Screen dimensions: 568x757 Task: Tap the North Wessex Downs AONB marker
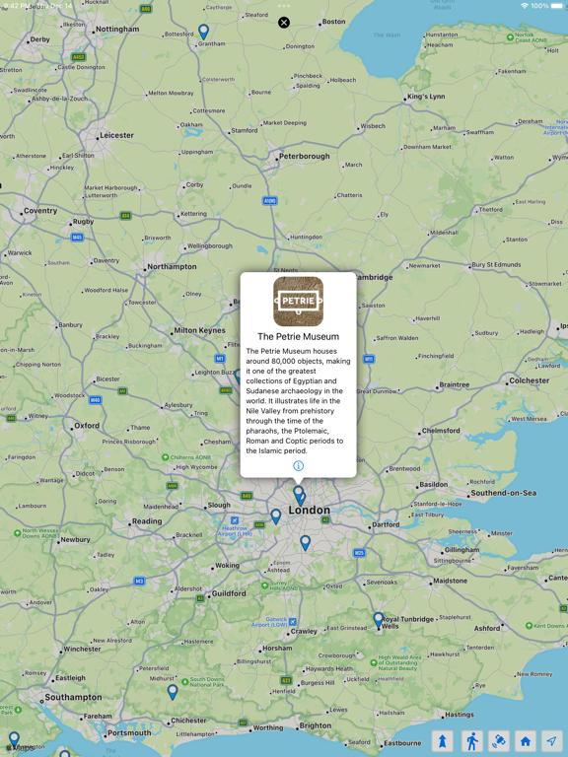(18, 533)
